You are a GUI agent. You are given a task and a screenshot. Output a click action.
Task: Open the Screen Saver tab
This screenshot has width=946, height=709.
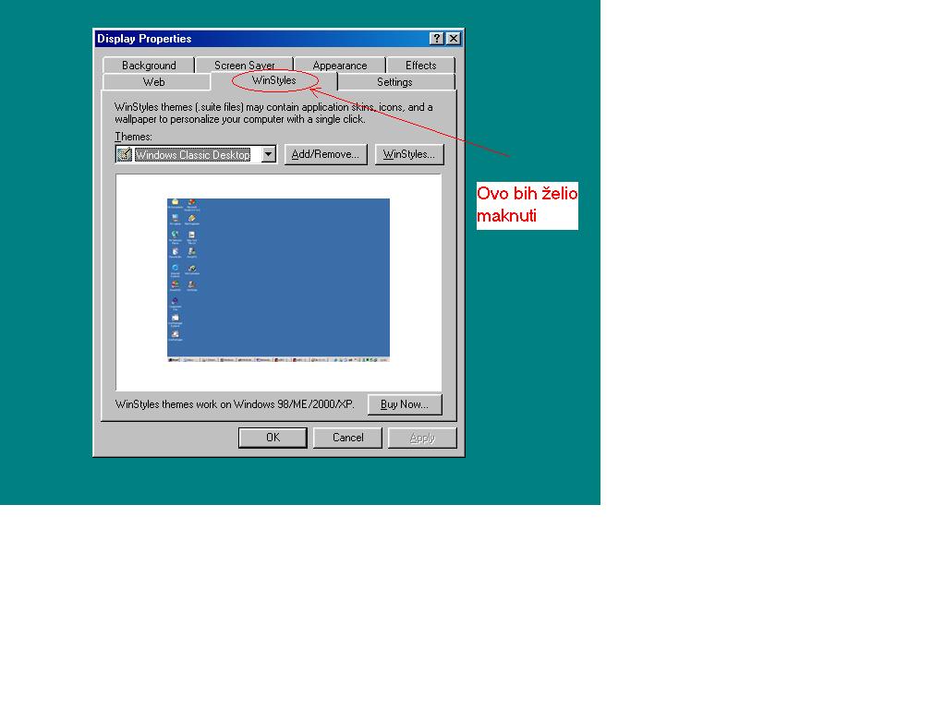244,66
